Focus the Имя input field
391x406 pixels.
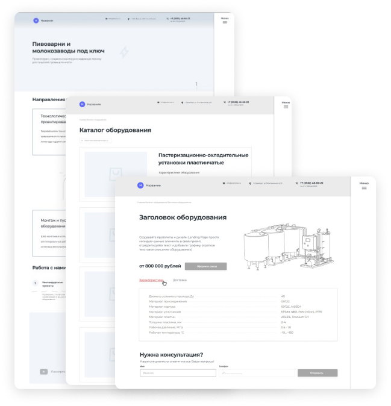pos(177,373)
